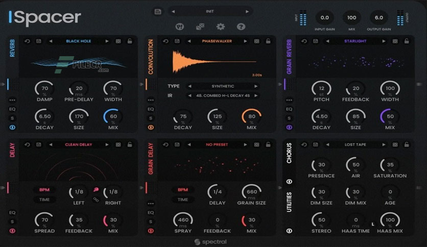Reset the Chorus module with undo icon
The image size is (427, 247).
point(304,145)
